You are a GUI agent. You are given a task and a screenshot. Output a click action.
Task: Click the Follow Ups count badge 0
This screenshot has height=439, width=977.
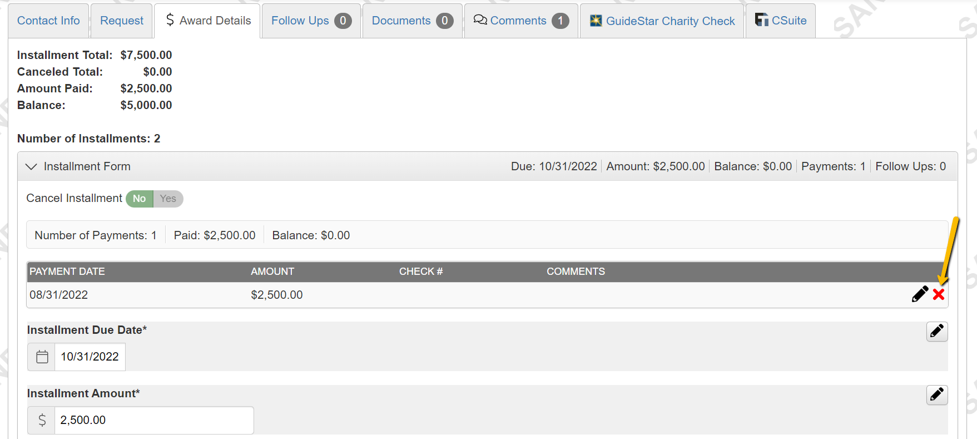point(343,21)
